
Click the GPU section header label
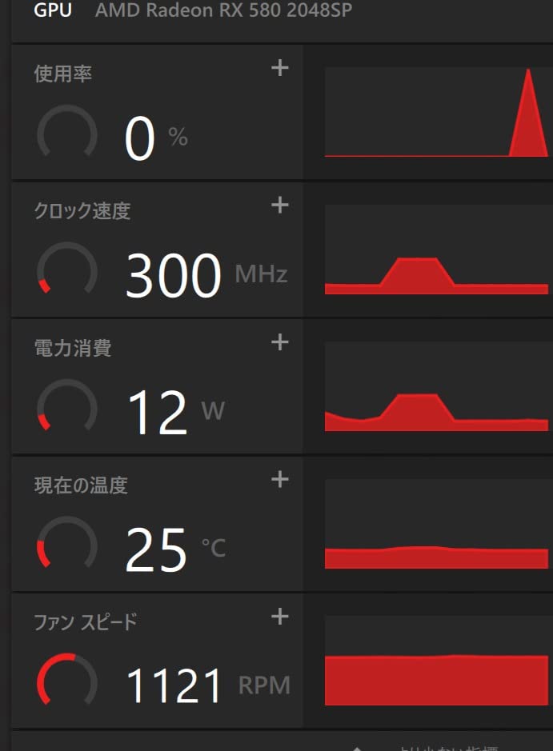[53, 12]
